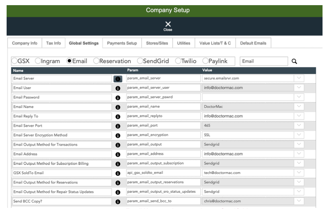Choose the SendGrid radio option
The image size is (324, 209).
click(140, 61)
